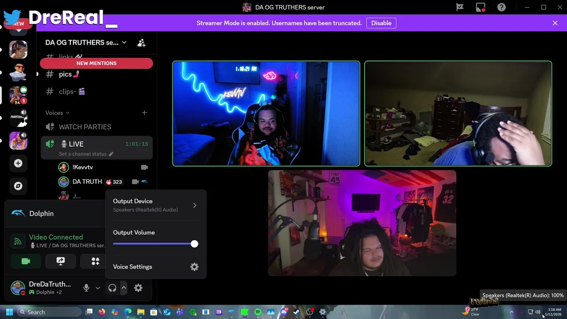Screen dimensions: 567x319
Task: Click the stream status icon in title bar
Action: pyautogui.click(x=481, y=7)
